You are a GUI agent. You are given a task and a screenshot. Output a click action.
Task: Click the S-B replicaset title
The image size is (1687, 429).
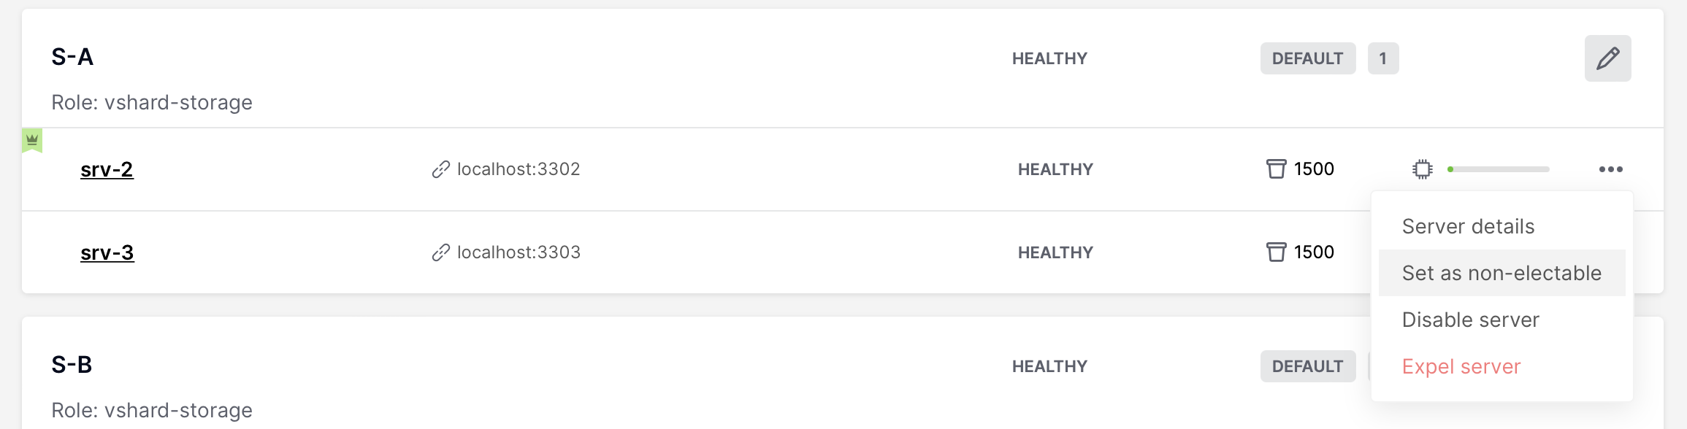[x=72, y=365]
